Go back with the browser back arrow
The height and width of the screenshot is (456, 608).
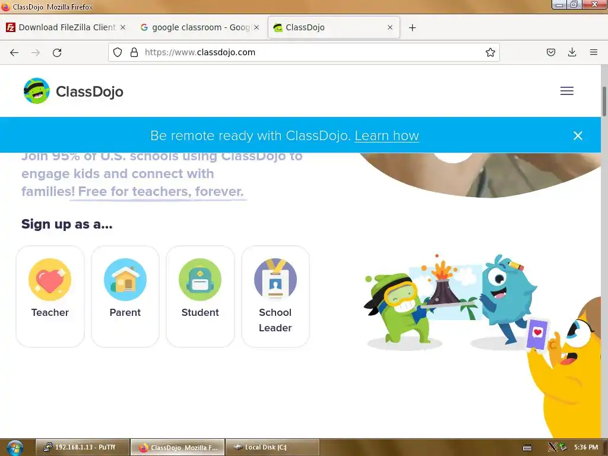(14, 53)
